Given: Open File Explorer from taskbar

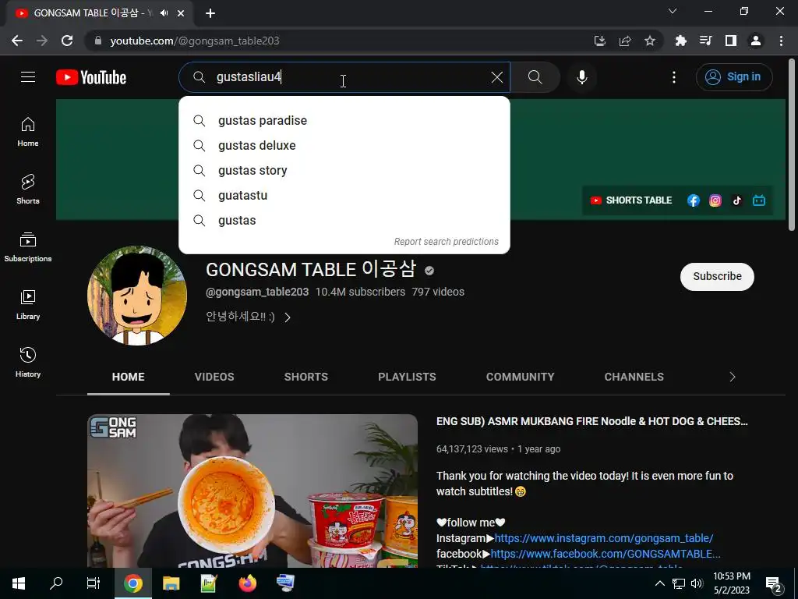Looking at the screenshot, I should [x=171, y=583].
